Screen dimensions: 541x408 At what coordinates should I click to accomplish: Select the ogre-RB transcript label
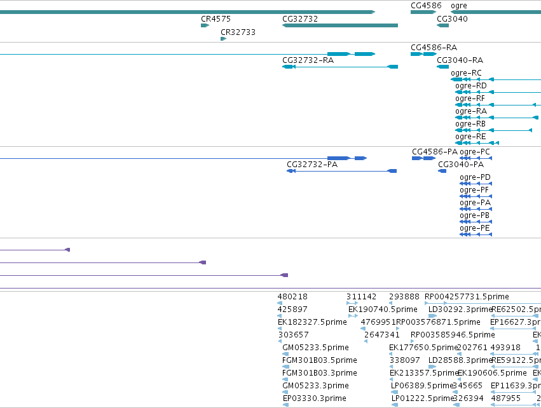pyautogui.click(x=470, y=124)
